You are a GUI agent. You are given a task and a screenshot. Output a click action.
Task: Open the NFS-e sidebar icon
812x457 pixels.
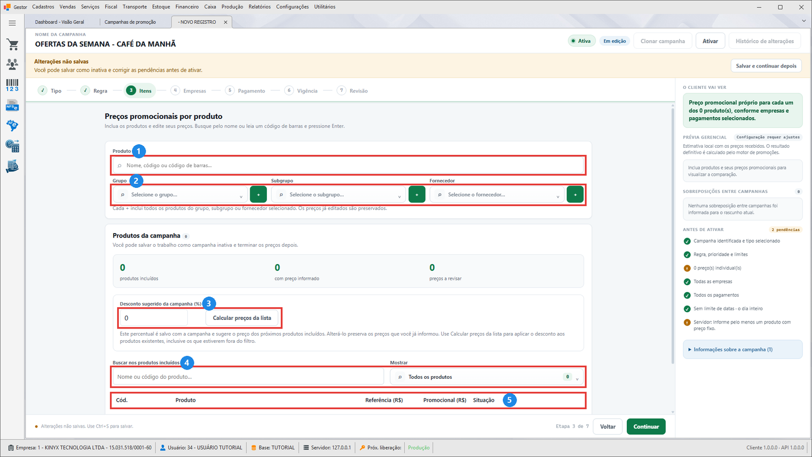12,106
